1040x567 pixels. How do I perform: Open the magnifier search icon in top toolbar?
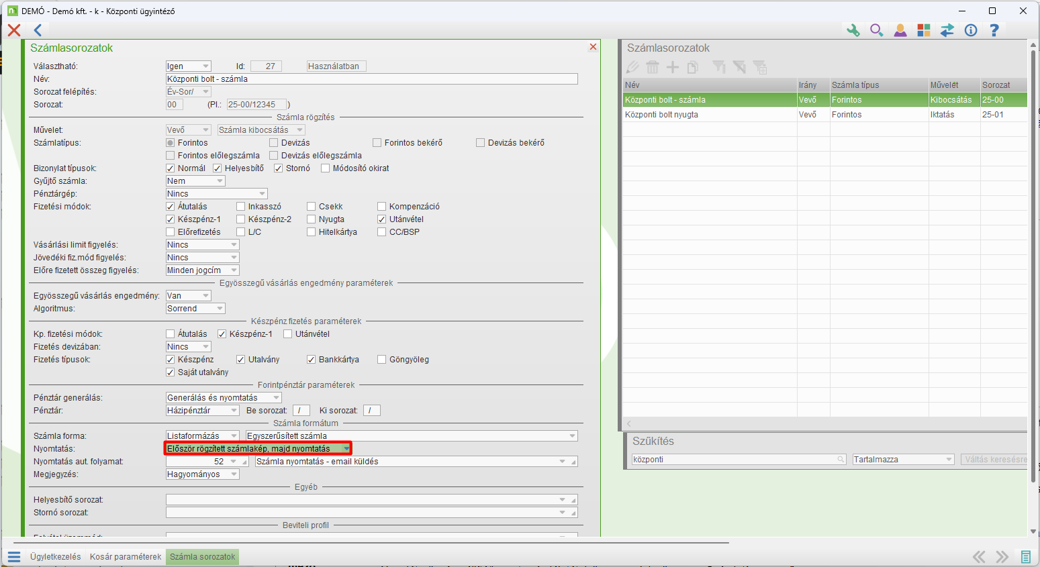pos(876,30)
